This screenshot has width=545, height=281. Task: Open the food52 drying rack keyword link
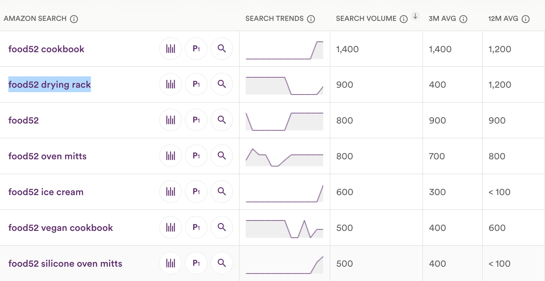(49, 84)
